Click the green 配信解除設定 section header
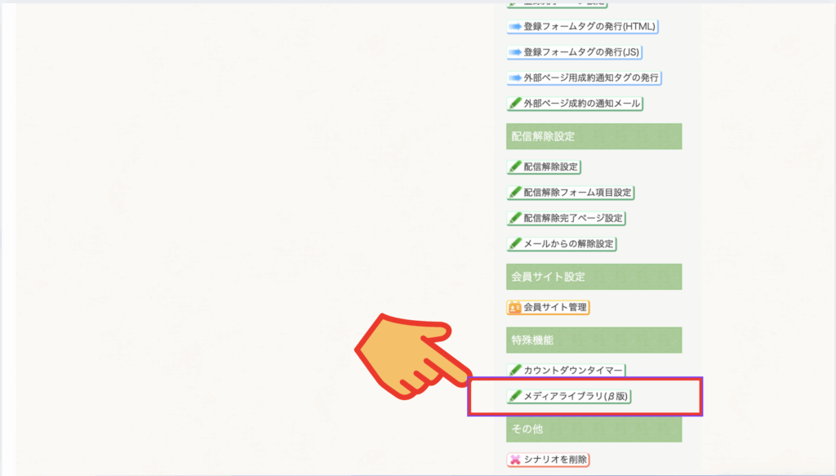836x476 pixels. pos(594,136)
